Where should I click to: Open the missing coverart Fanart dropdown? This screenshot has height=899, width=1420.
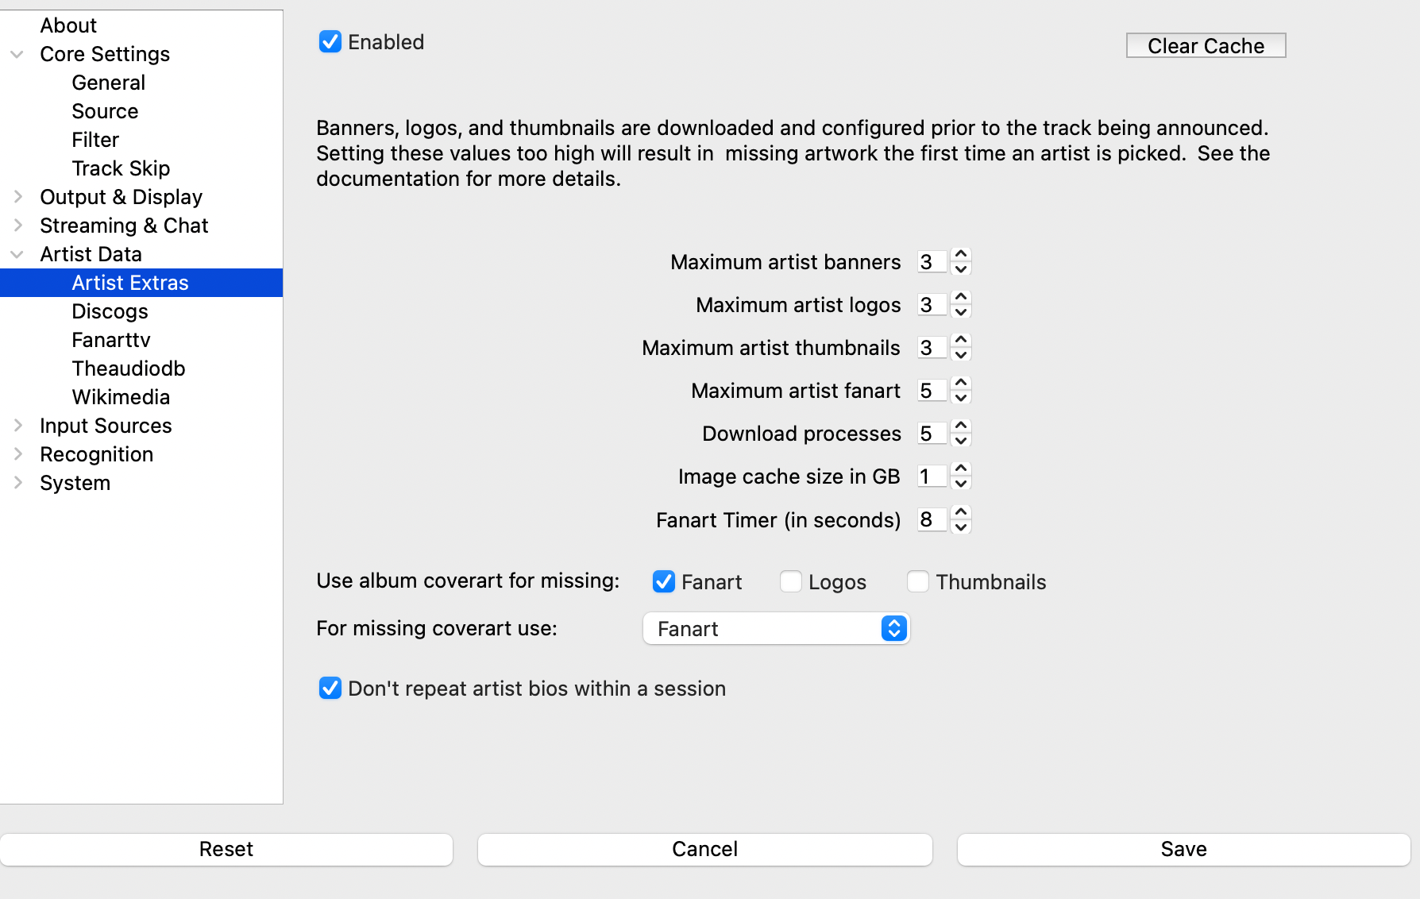click(775, 629)
